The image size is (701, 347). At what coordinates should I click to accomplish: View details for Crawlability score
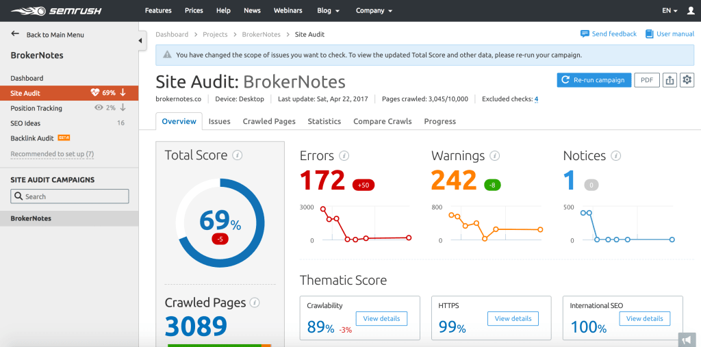381,319
